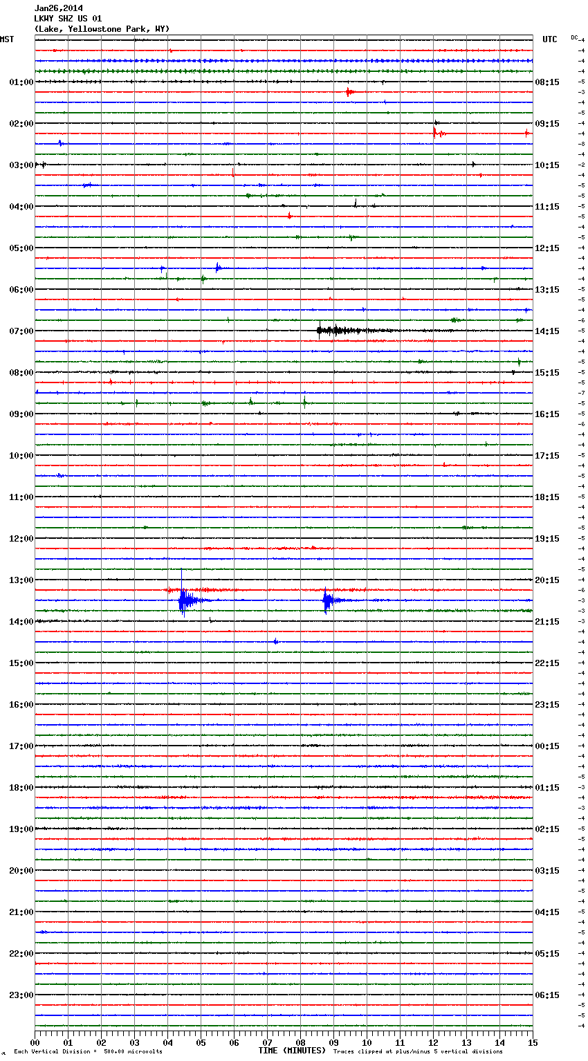Click the 04:15 UTC time label
The image size is (588, 1061).
[x=547, y=912]
